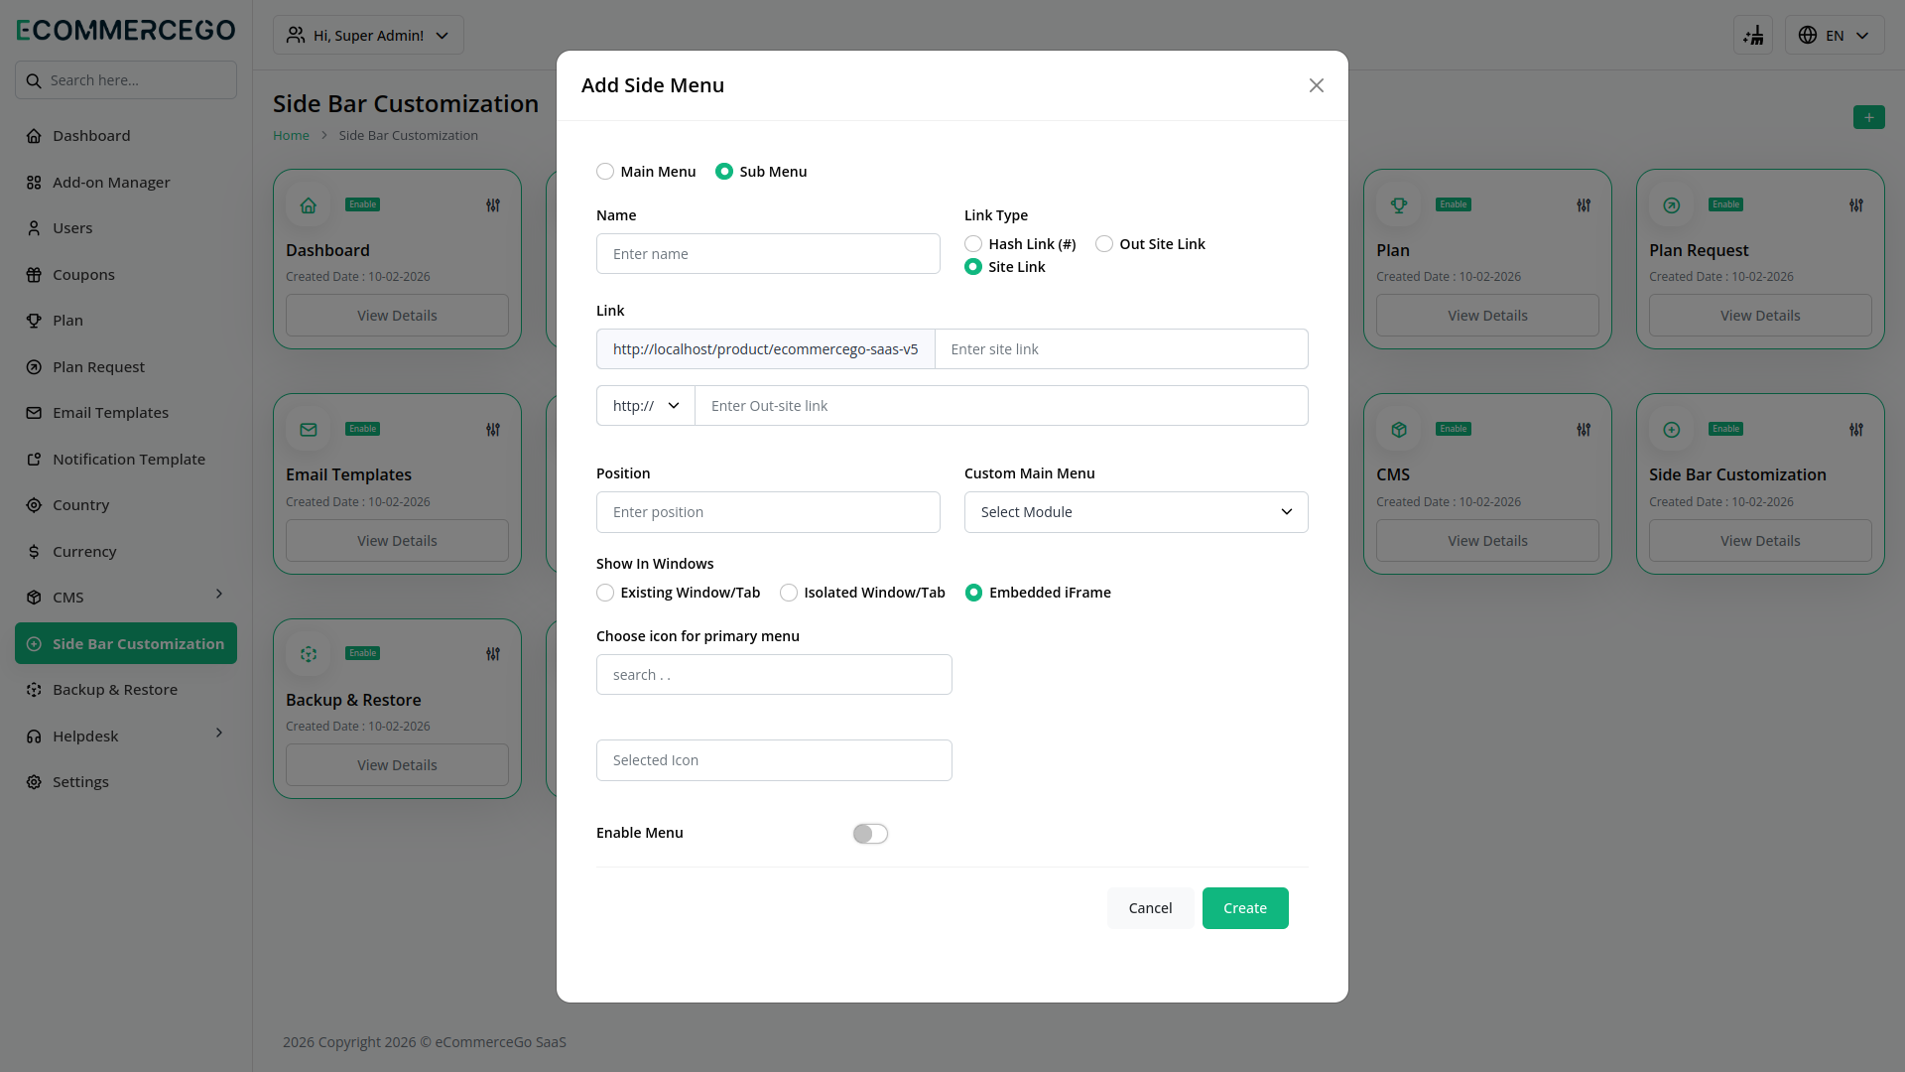This screenshot has width=1905, height=1072.
Task: Expand the CMS submenu chevron
Action: (219, 594)
